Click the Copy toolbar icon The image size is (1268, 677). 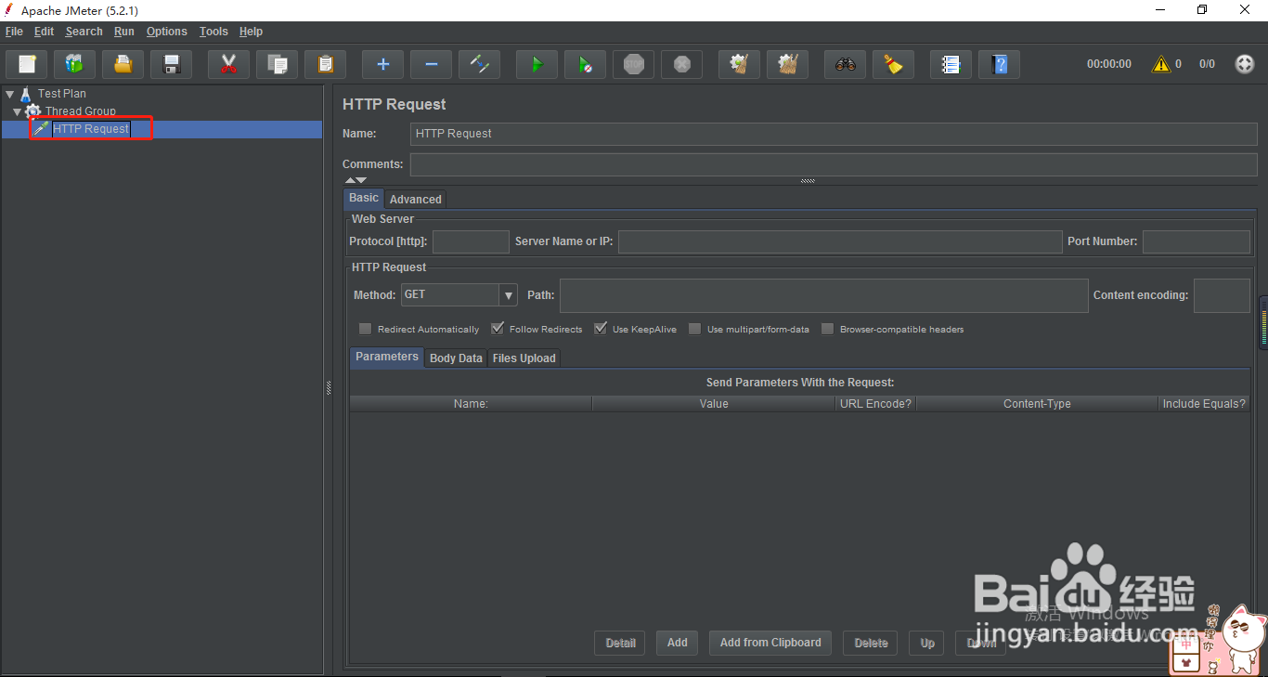point(278,64)
